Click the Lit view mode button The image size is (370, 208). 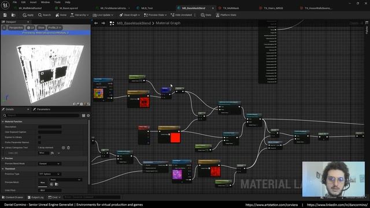tap(30, 28)
